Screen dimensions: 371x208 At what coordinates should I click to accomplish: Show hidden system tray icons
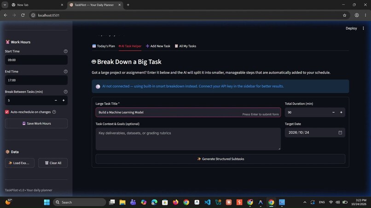tap(305, 202)
